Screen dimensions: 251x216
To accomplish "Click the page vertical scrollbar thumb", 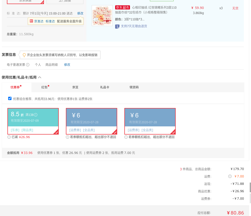I will click(250, 187).
